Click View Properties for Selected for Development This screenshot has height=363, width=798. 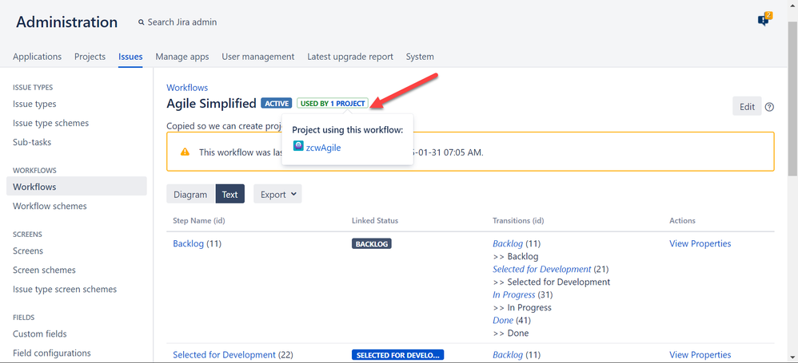click(700, 355)
